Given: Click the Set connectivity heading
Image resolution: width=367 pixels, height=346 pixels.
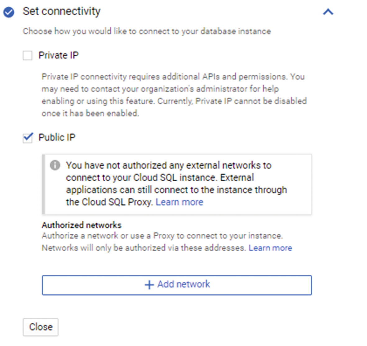Looking at the screenshot, I should tap(62, 11).
